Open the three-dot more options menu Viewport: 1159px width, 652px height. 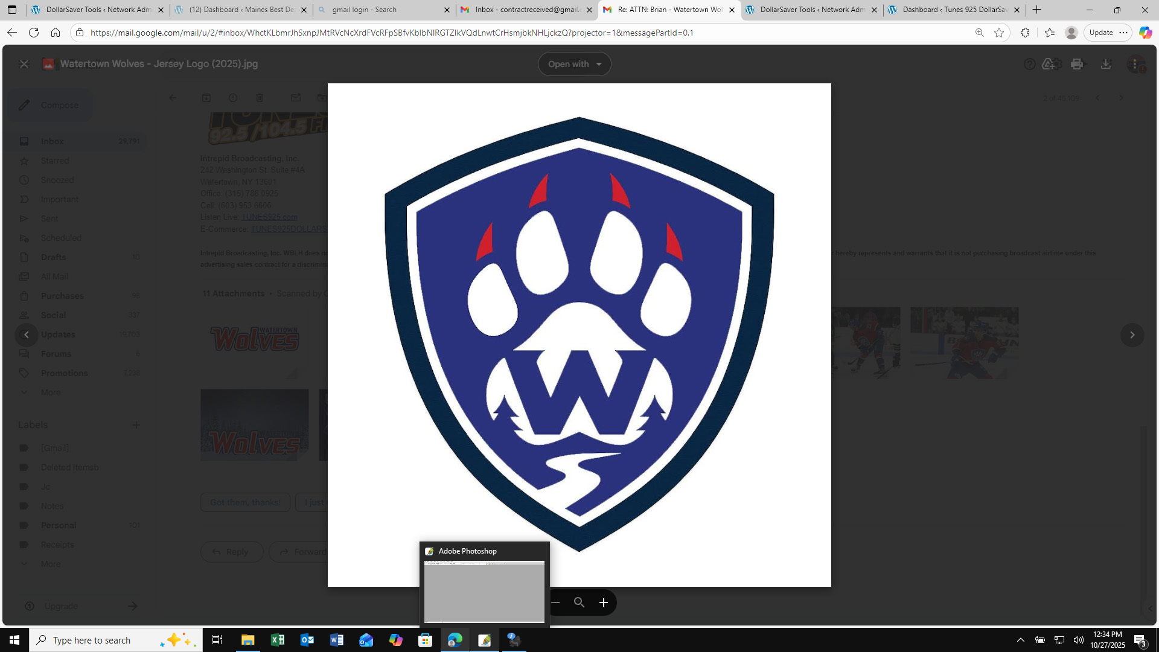tap(1135, 64)
